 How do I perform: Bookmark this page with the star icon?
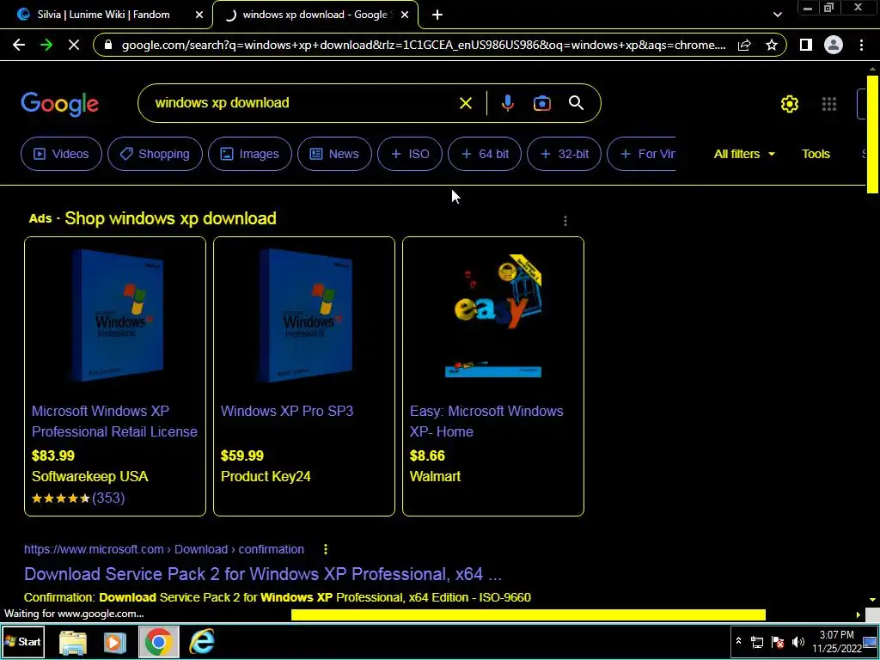772,45
